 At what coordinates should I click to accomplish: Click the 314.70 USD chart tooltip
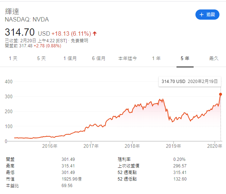coord(189,82)
